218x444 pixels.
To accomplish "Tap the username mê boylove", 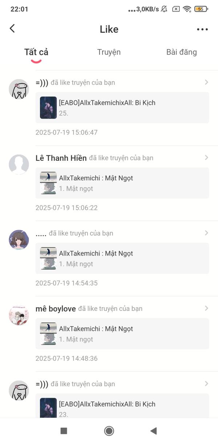I will coord(56,309).
